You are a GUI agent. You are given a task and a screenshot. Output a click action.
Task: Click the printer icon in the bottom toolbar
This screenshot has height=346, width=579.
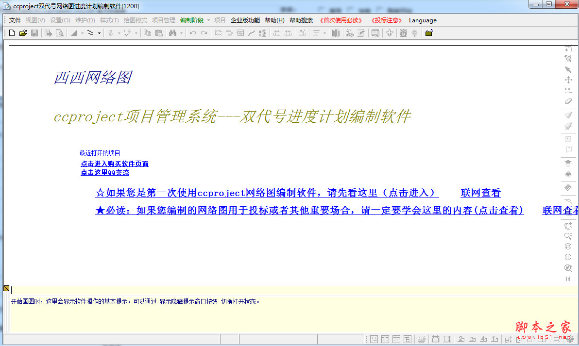[x=422, y=339]
